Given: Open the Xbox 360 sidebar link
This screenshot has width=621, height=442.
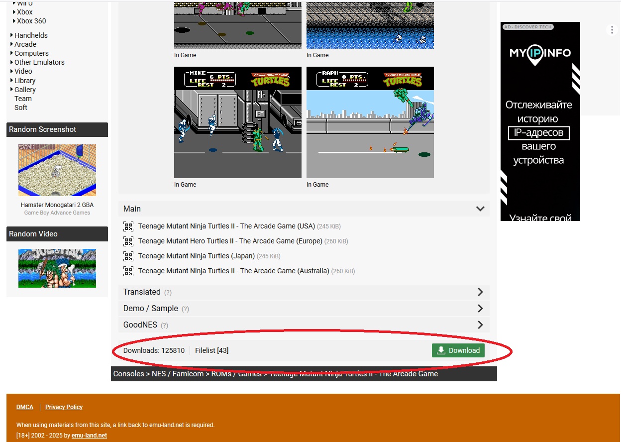Looking at the screenshot, I should point(31,21).
